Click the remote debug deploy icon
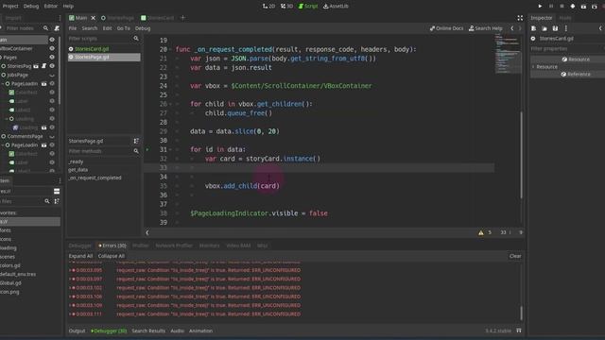 point(573,7)
